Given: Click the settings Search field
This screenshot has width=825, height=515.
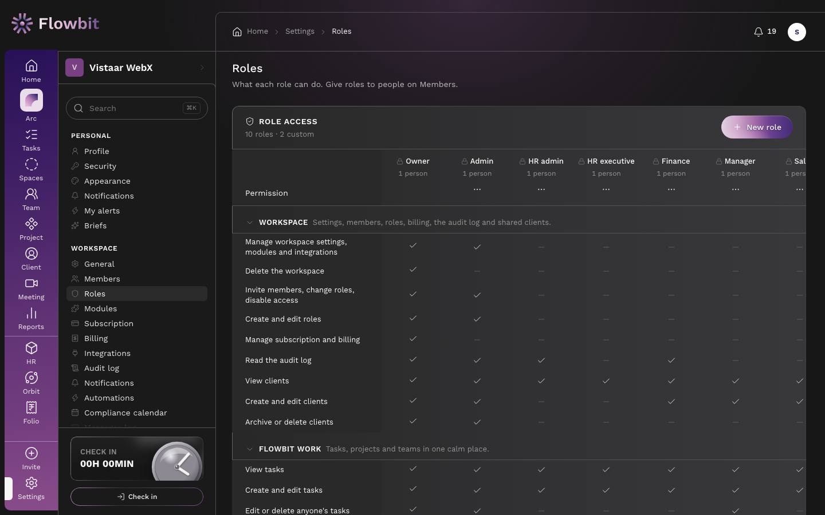Looking at the screenshot, I should (137, 108).
